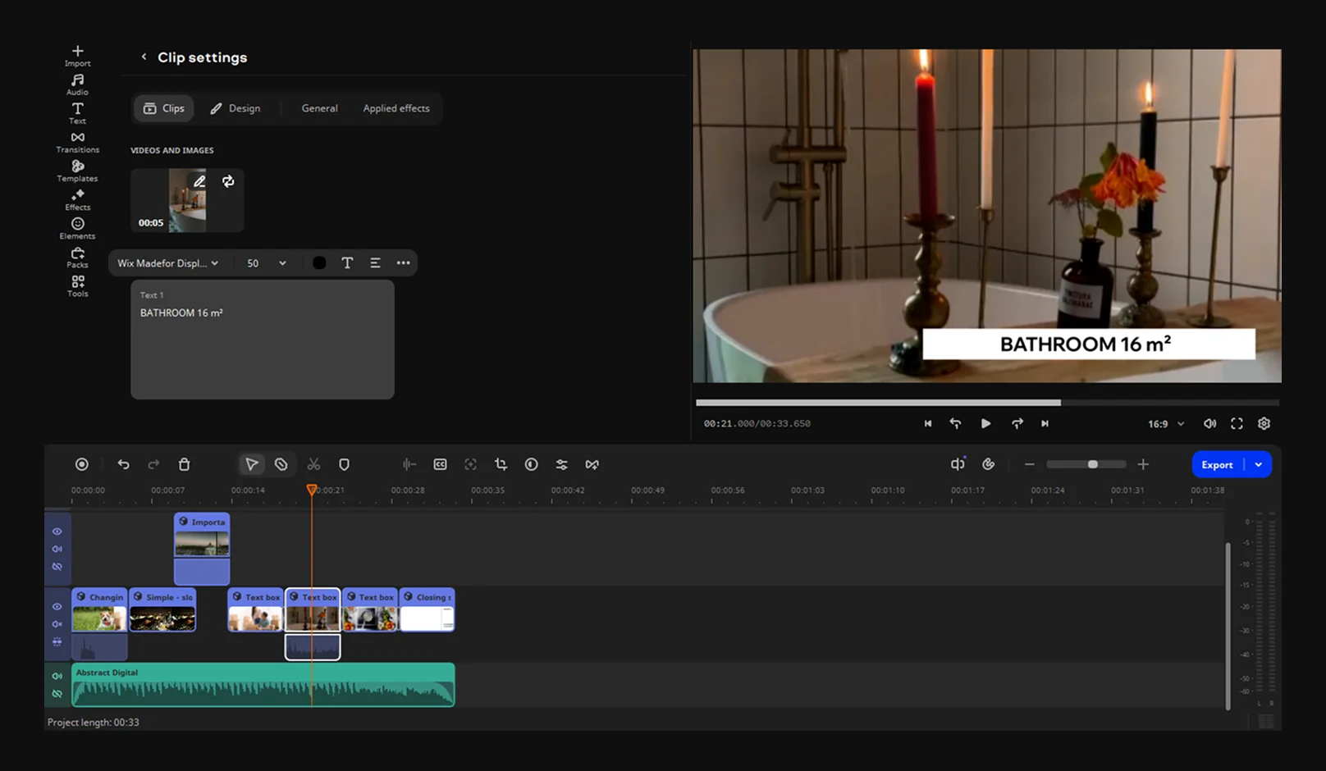Open more text options ellipsis
The height and width of the screenshot is (771, 1326).
(403, 263)
